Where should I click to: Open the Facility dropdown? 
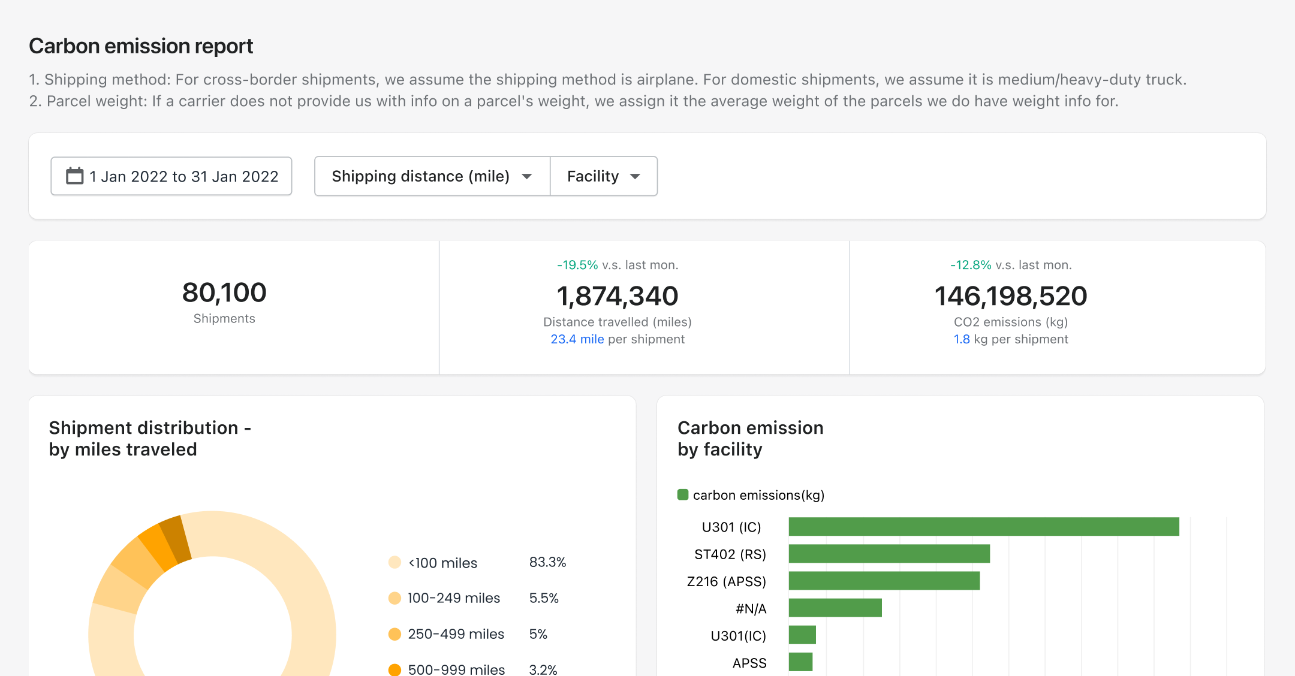click(x=604, y=176)
